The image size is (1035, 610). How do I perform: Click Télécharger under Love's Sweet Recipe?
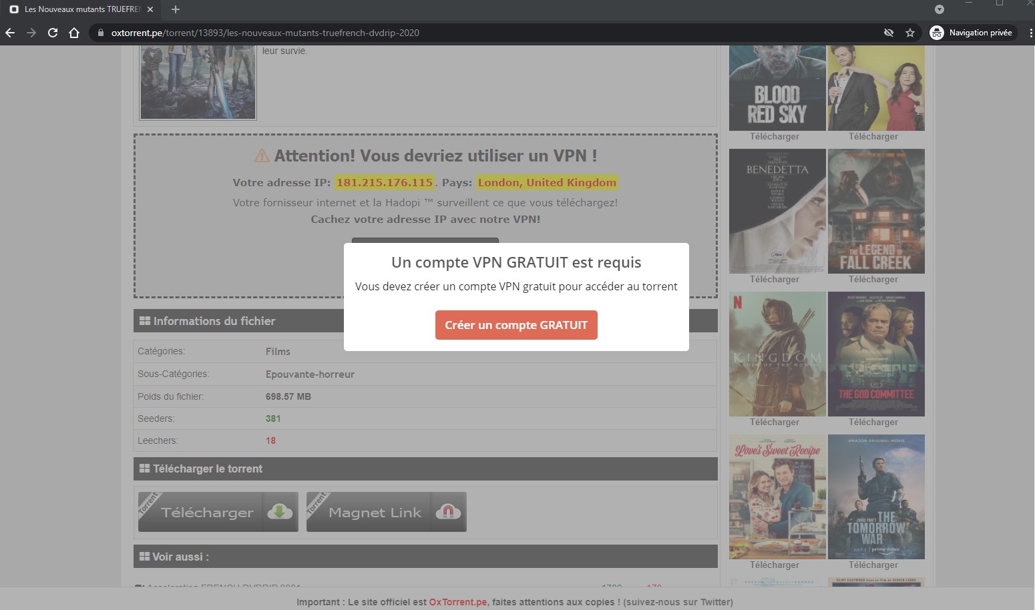point(775,565)
